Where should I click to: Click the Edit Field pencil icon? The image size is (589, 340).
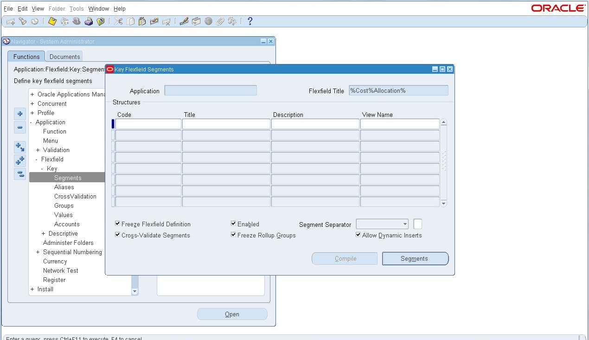184,21
